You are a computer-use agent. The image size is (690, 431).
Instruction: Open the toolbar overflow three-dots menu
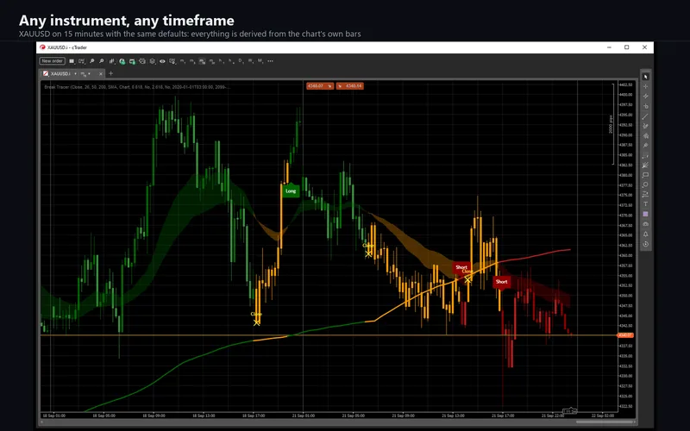coord(270,61)
